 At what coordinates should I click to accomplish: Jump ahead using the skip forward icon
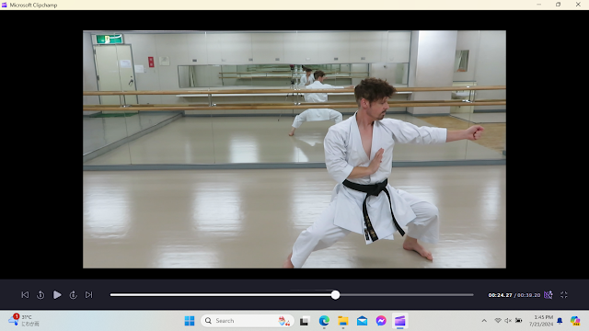[x=74, y=295]
